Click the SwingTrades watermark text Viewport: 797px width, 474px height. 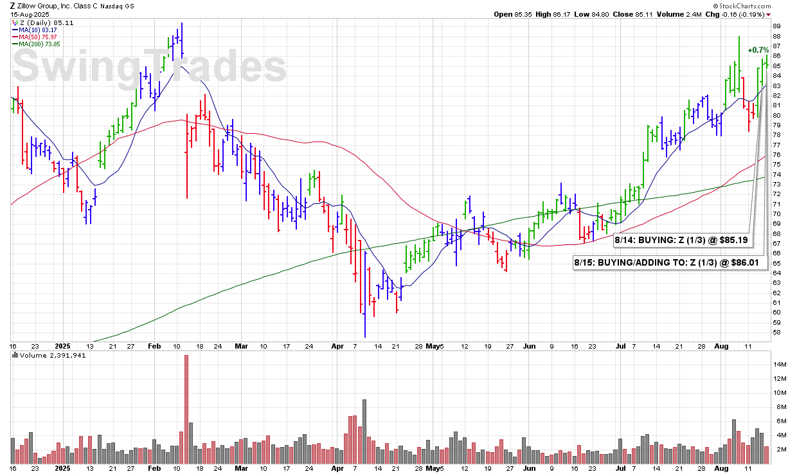149,66
